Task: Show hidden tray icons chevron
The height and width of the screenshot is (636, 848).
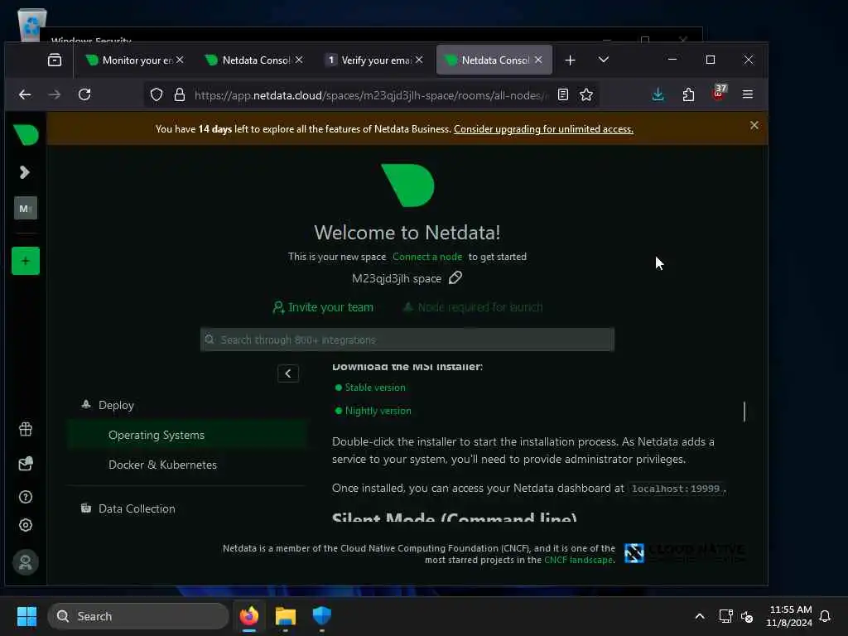Action: 699,616
